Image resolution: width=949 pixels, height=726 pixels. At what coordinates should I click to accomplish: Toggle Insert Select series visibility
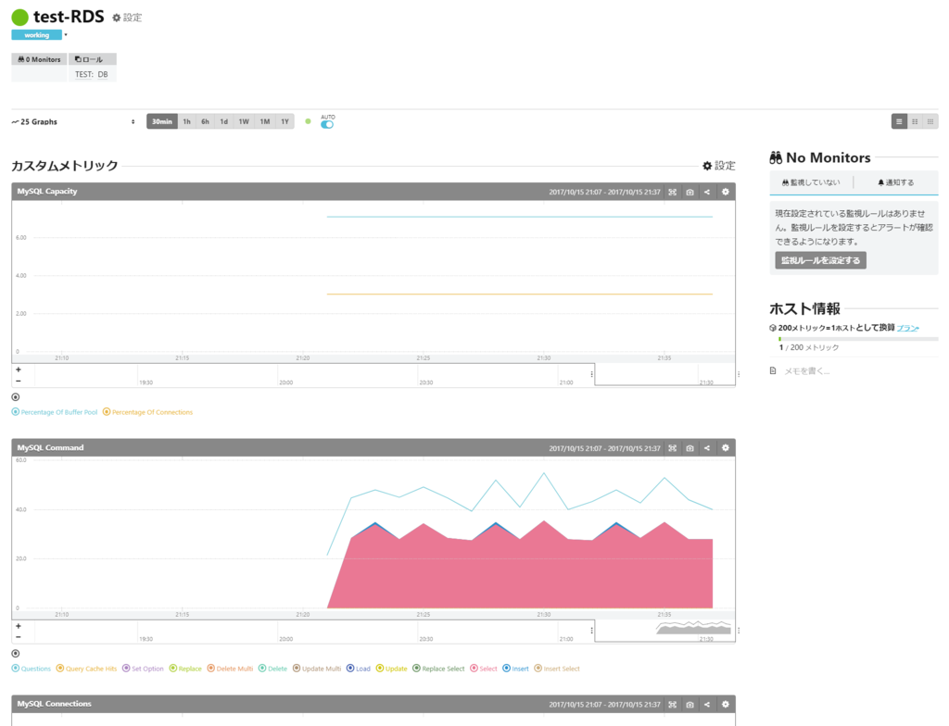557,669
